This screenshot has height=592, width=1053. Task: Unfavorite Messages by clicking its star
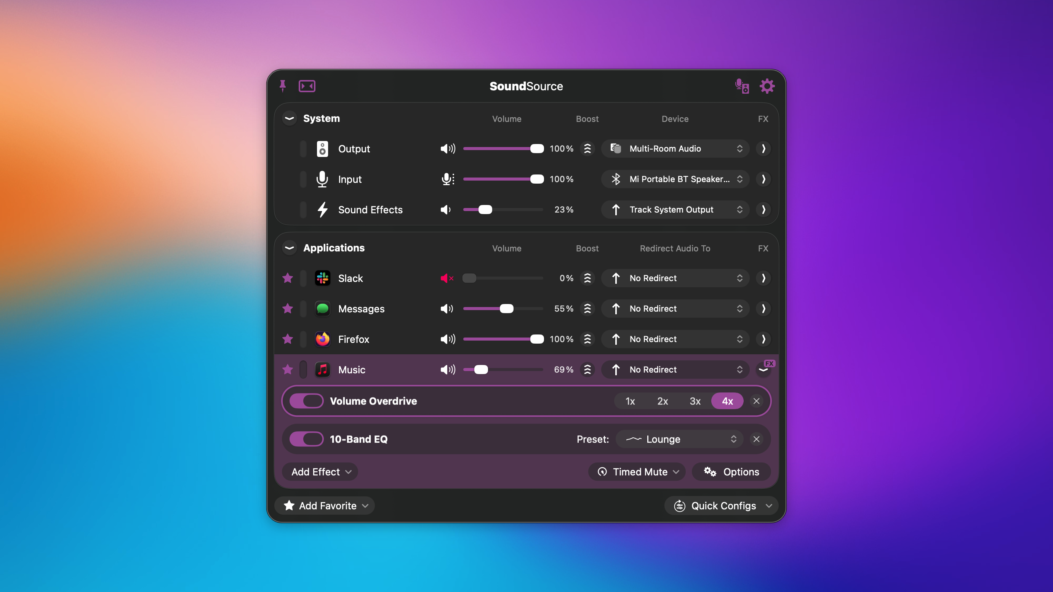[288, 309]
